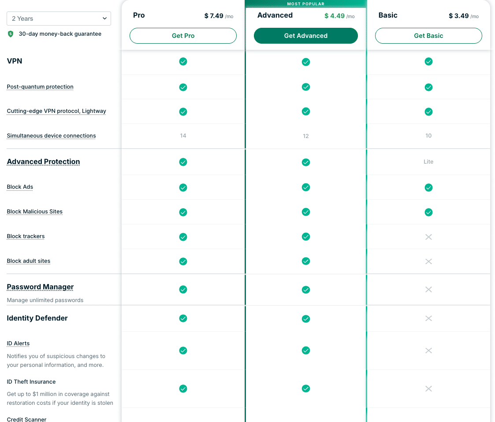Click the Get Advanced button
The height and width of the screenshot is (422, 495).
306,36
